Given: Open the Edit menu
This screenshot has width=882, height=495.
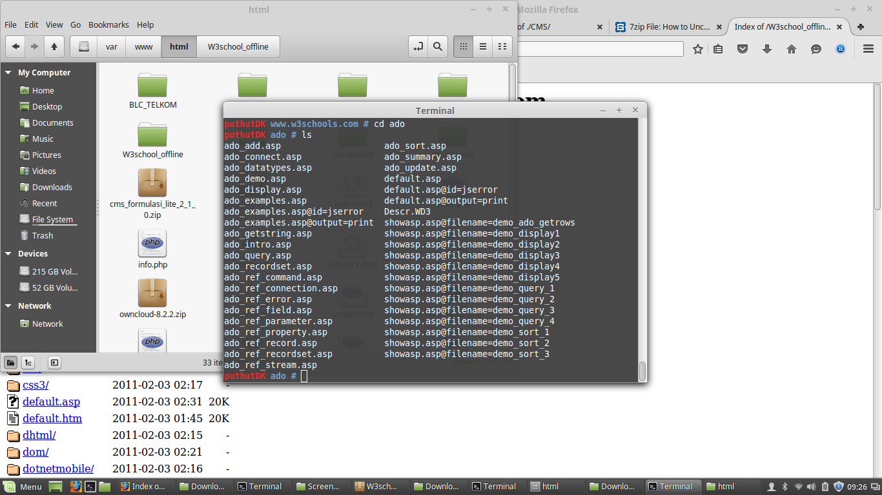Looking at the screenshot, I should [32, 24].
